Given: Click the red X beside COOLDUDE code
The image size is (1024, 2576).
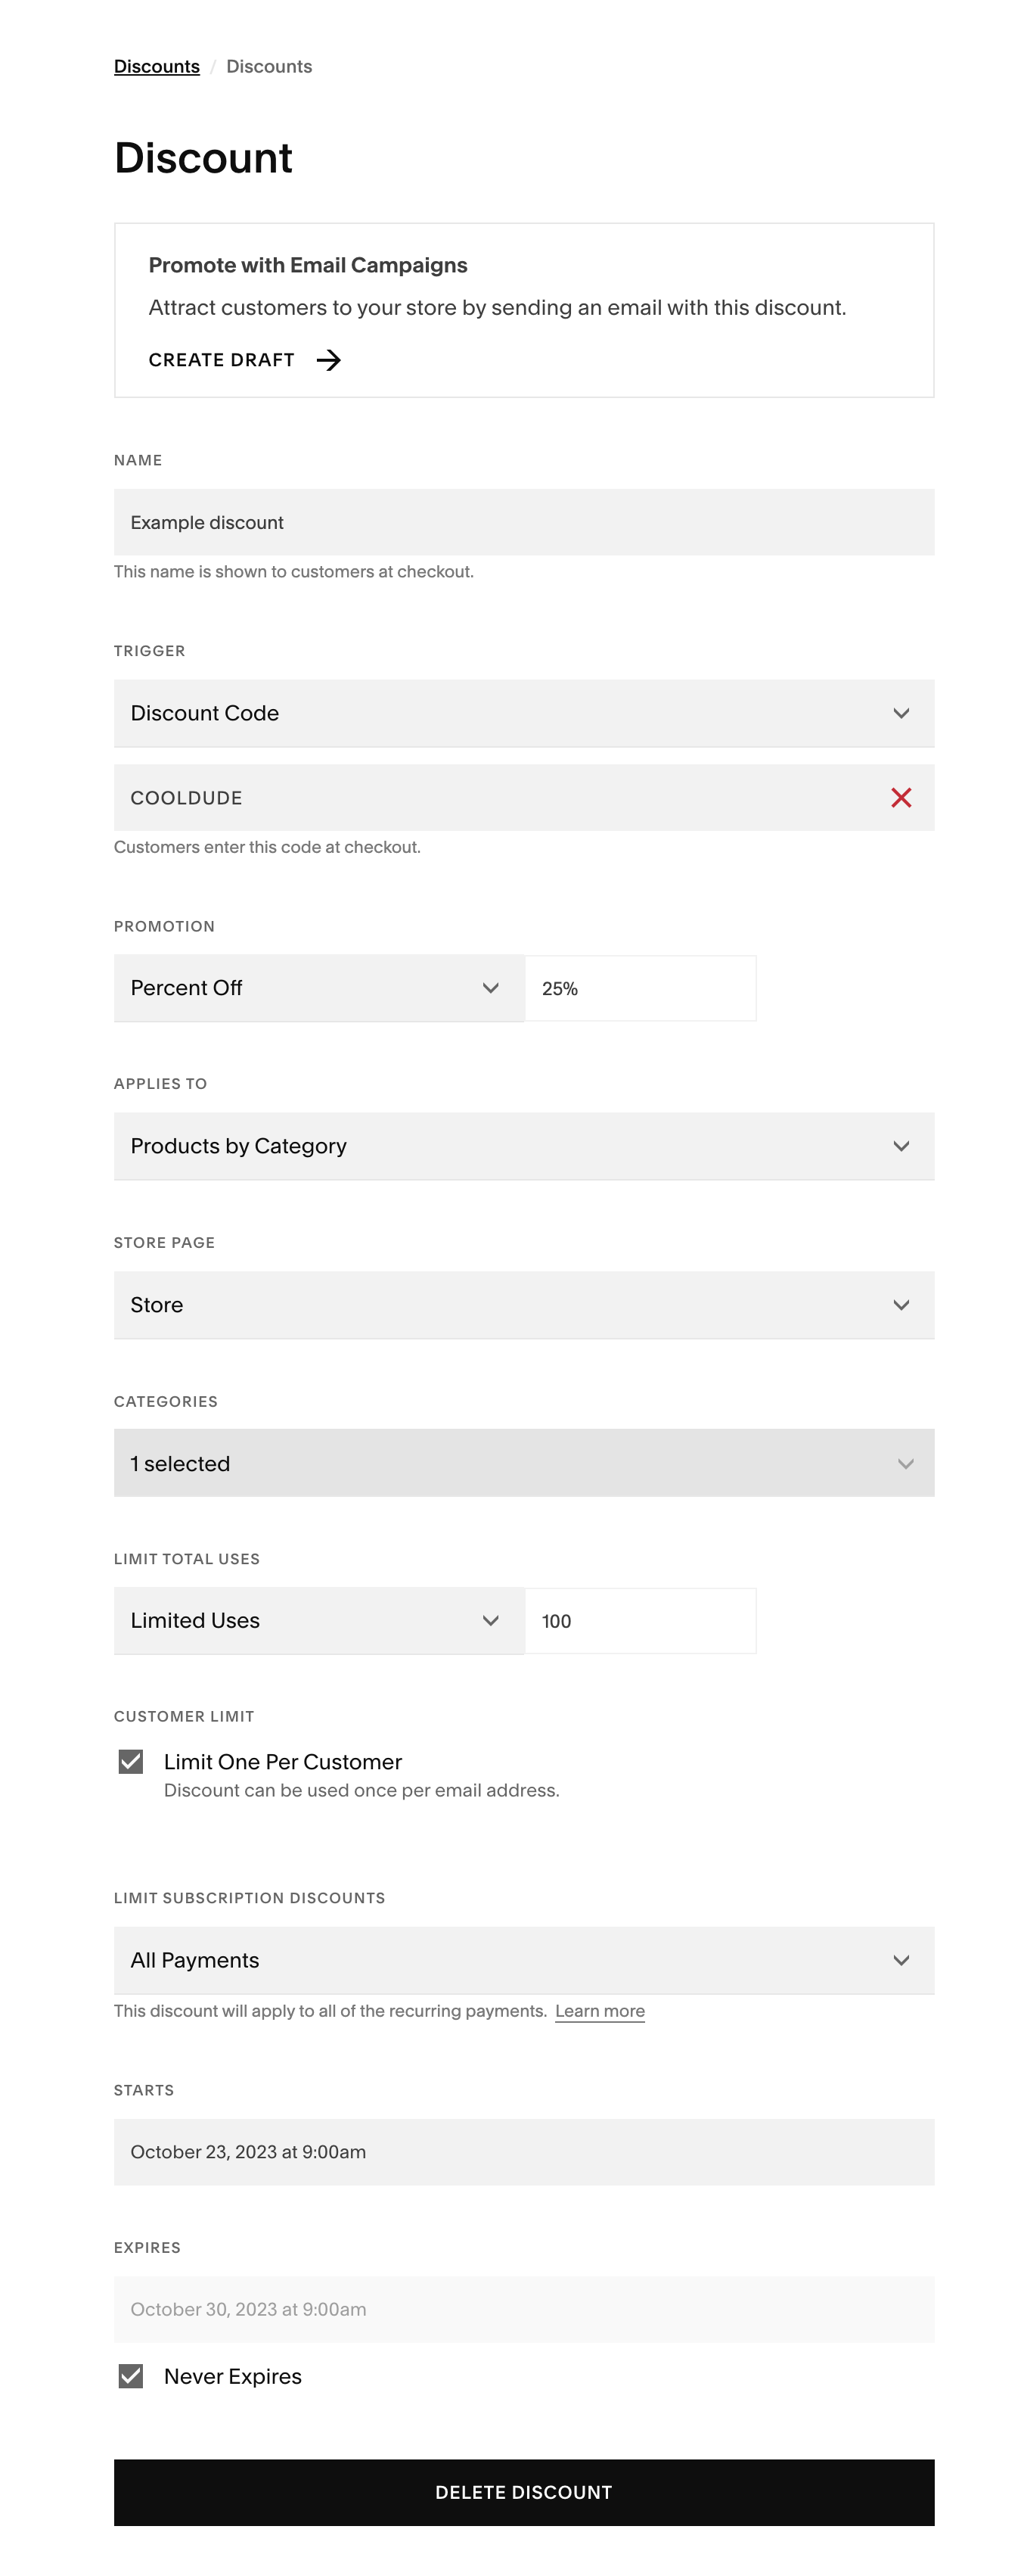Looking at the screenshot, I should coord(900,797).
